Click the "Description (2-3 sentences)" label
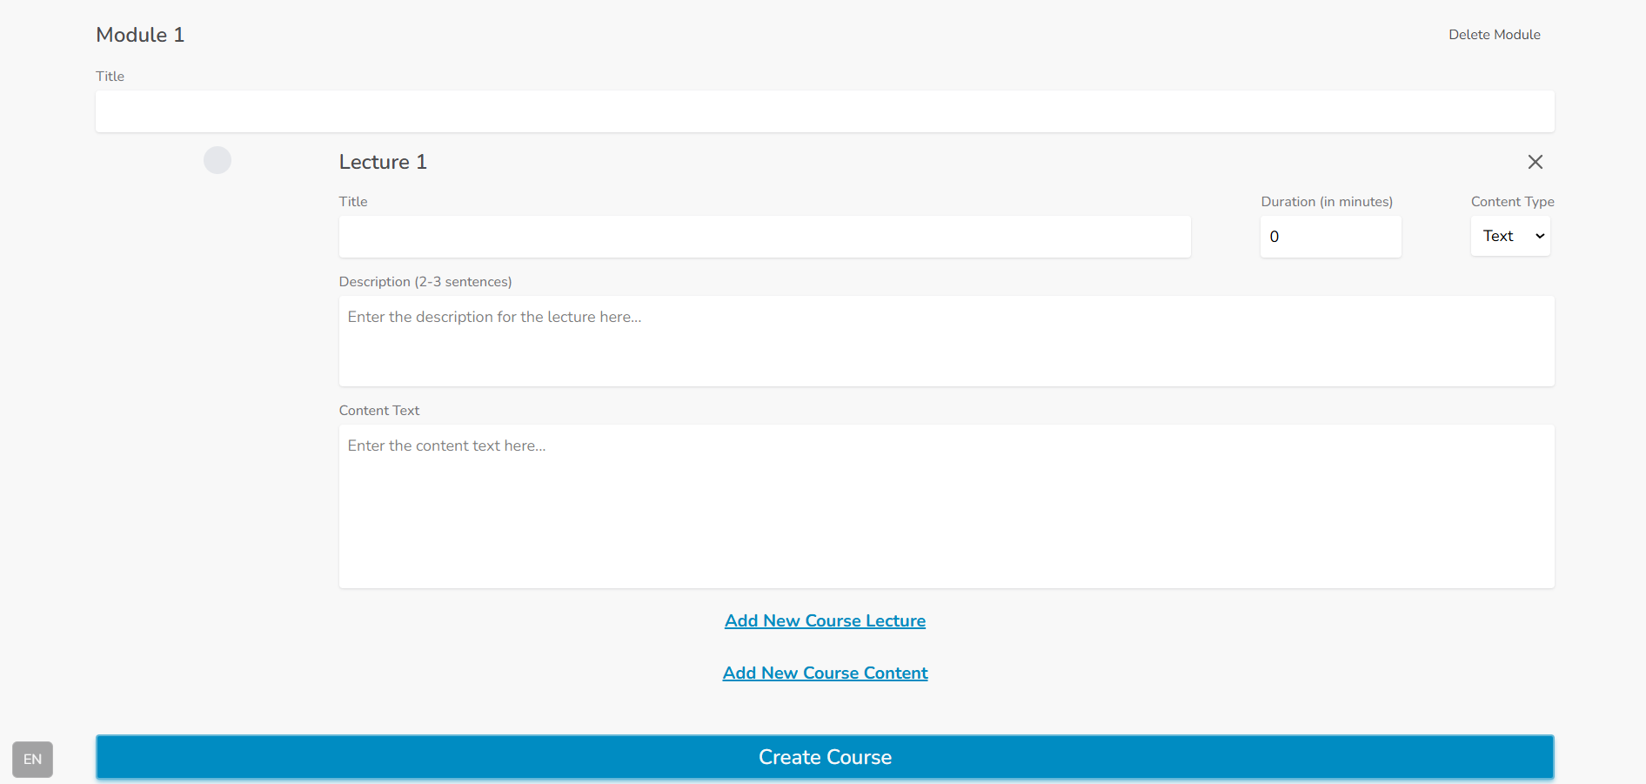 pos(425,282)
